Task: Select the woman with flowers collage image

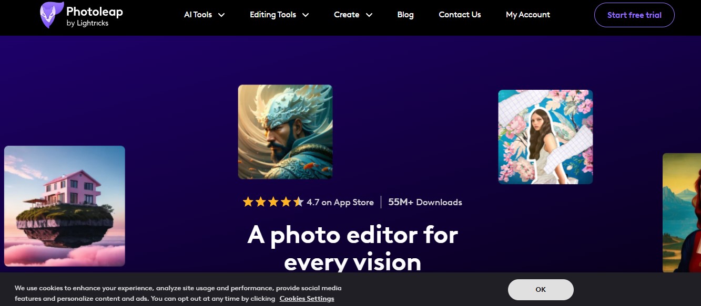Action: point(545,137)
